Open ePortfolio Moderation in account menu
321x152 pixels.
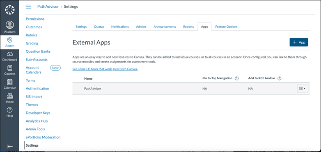43,137
